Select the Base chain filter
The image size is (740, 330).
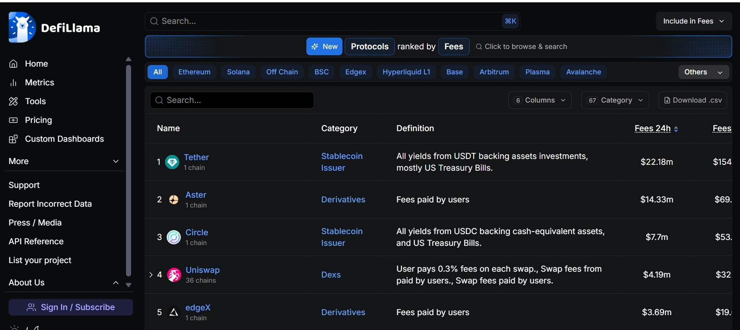pos(455,72)
